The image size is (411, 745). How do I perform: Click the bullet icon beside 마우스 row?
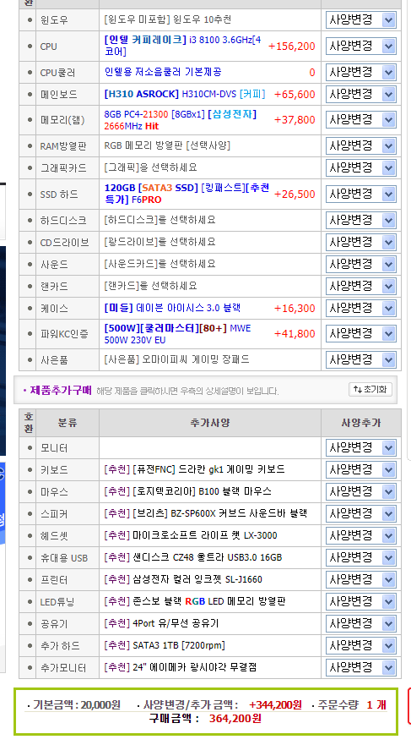point(30,492)
